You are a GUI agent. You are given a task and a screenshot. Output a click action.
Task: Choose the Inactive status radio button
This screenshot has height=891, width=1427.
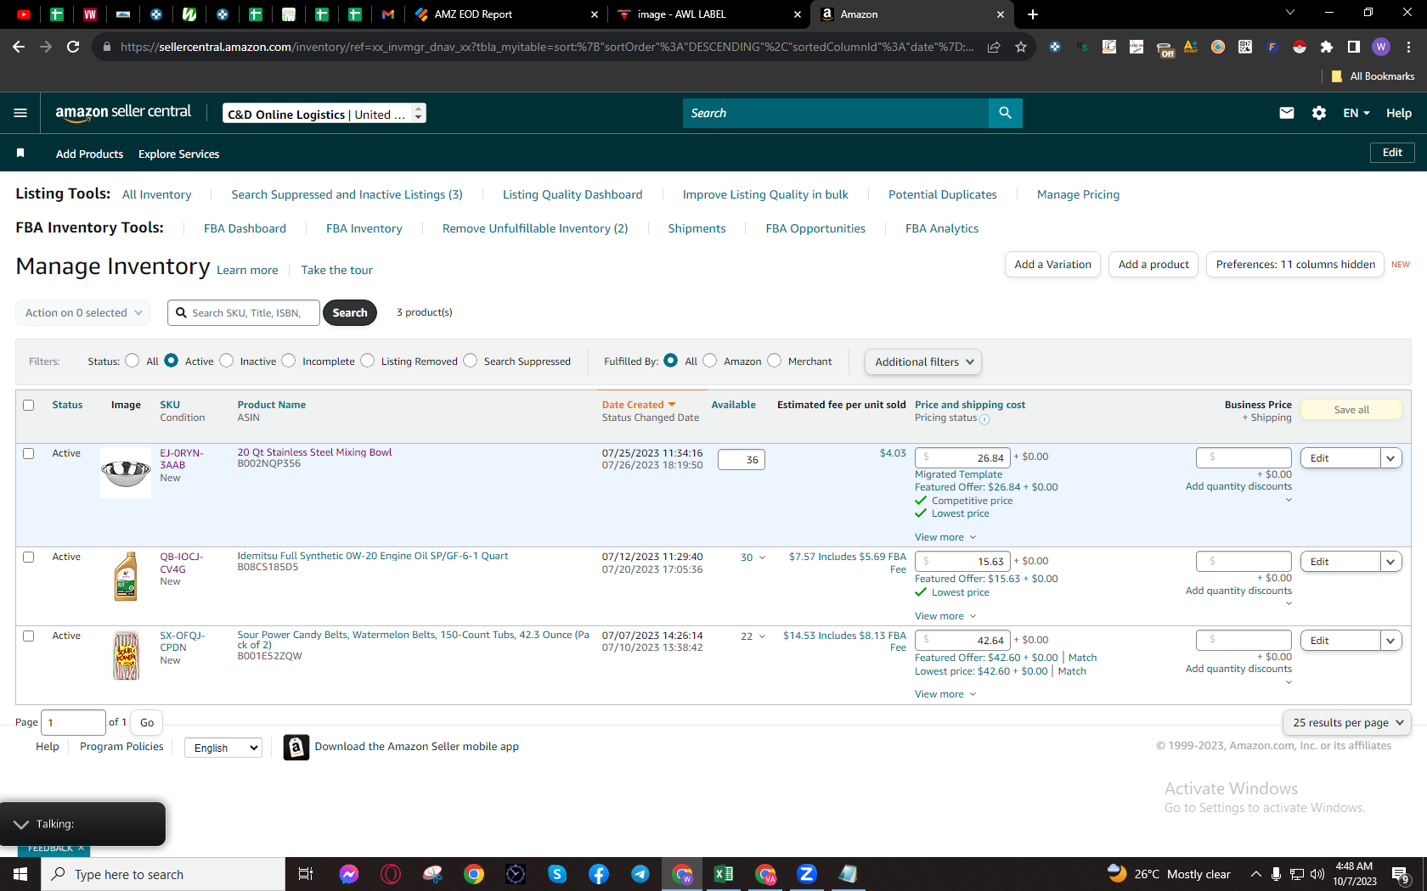[x=226, y=361]
